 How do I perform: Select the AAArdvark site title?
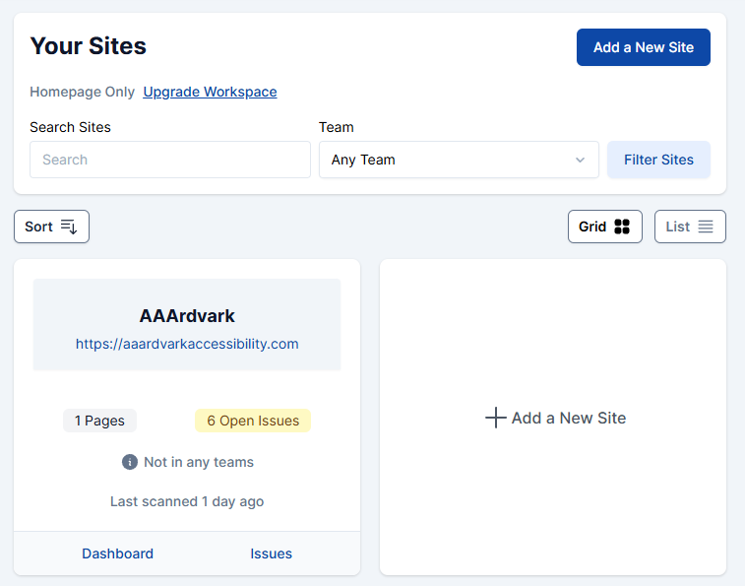(187, 316)
